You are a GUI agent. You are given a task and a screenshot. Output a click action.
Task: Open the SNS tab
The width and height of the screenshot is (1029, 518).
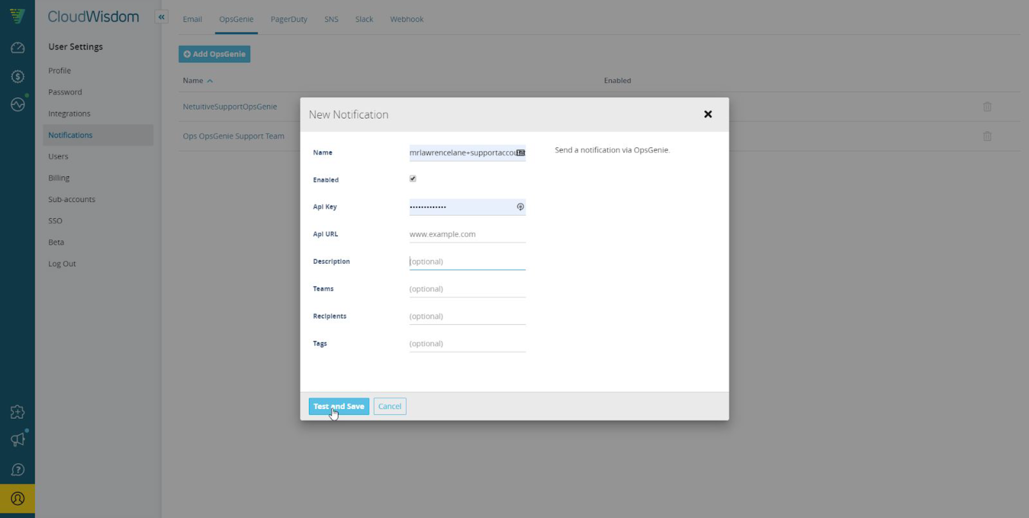tap(331, 19)
